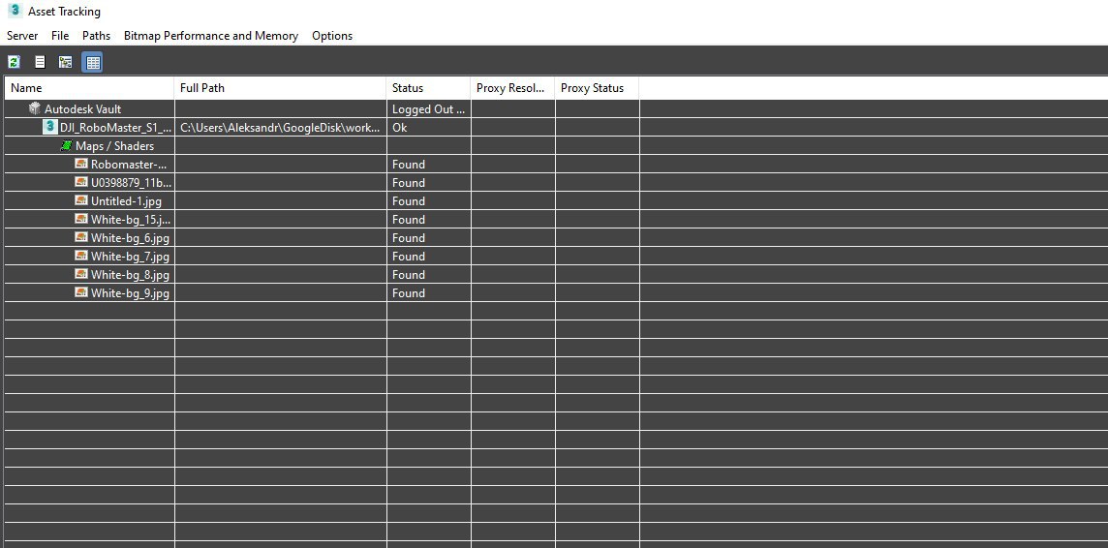Screen dimensions: 1108x548
Task: Open the Server menu
Action: 22,35
